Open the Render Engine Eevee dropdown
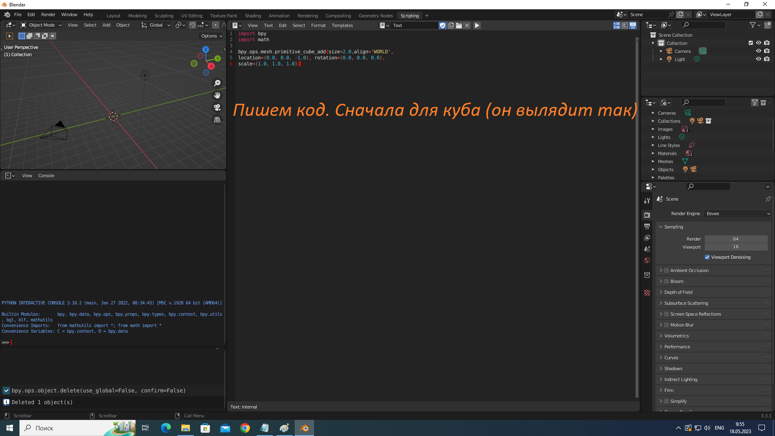This screenshot has height=436, width=775. [737, 214]
